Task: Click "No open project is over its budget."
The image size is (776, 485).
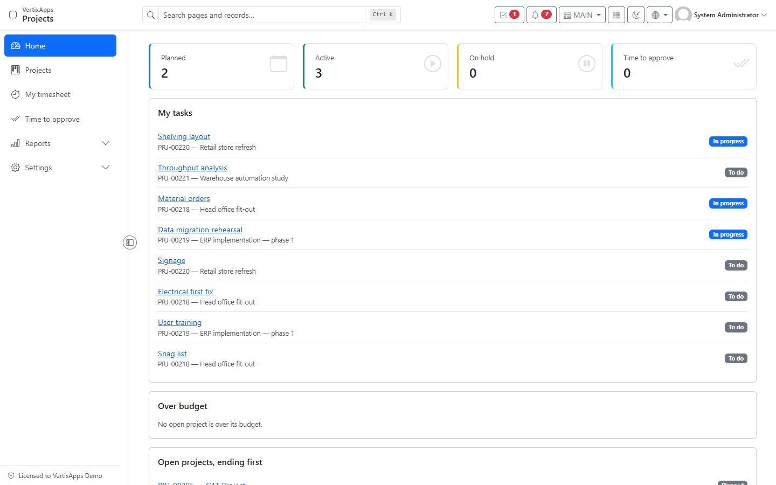Action: [x=210, y=425]
